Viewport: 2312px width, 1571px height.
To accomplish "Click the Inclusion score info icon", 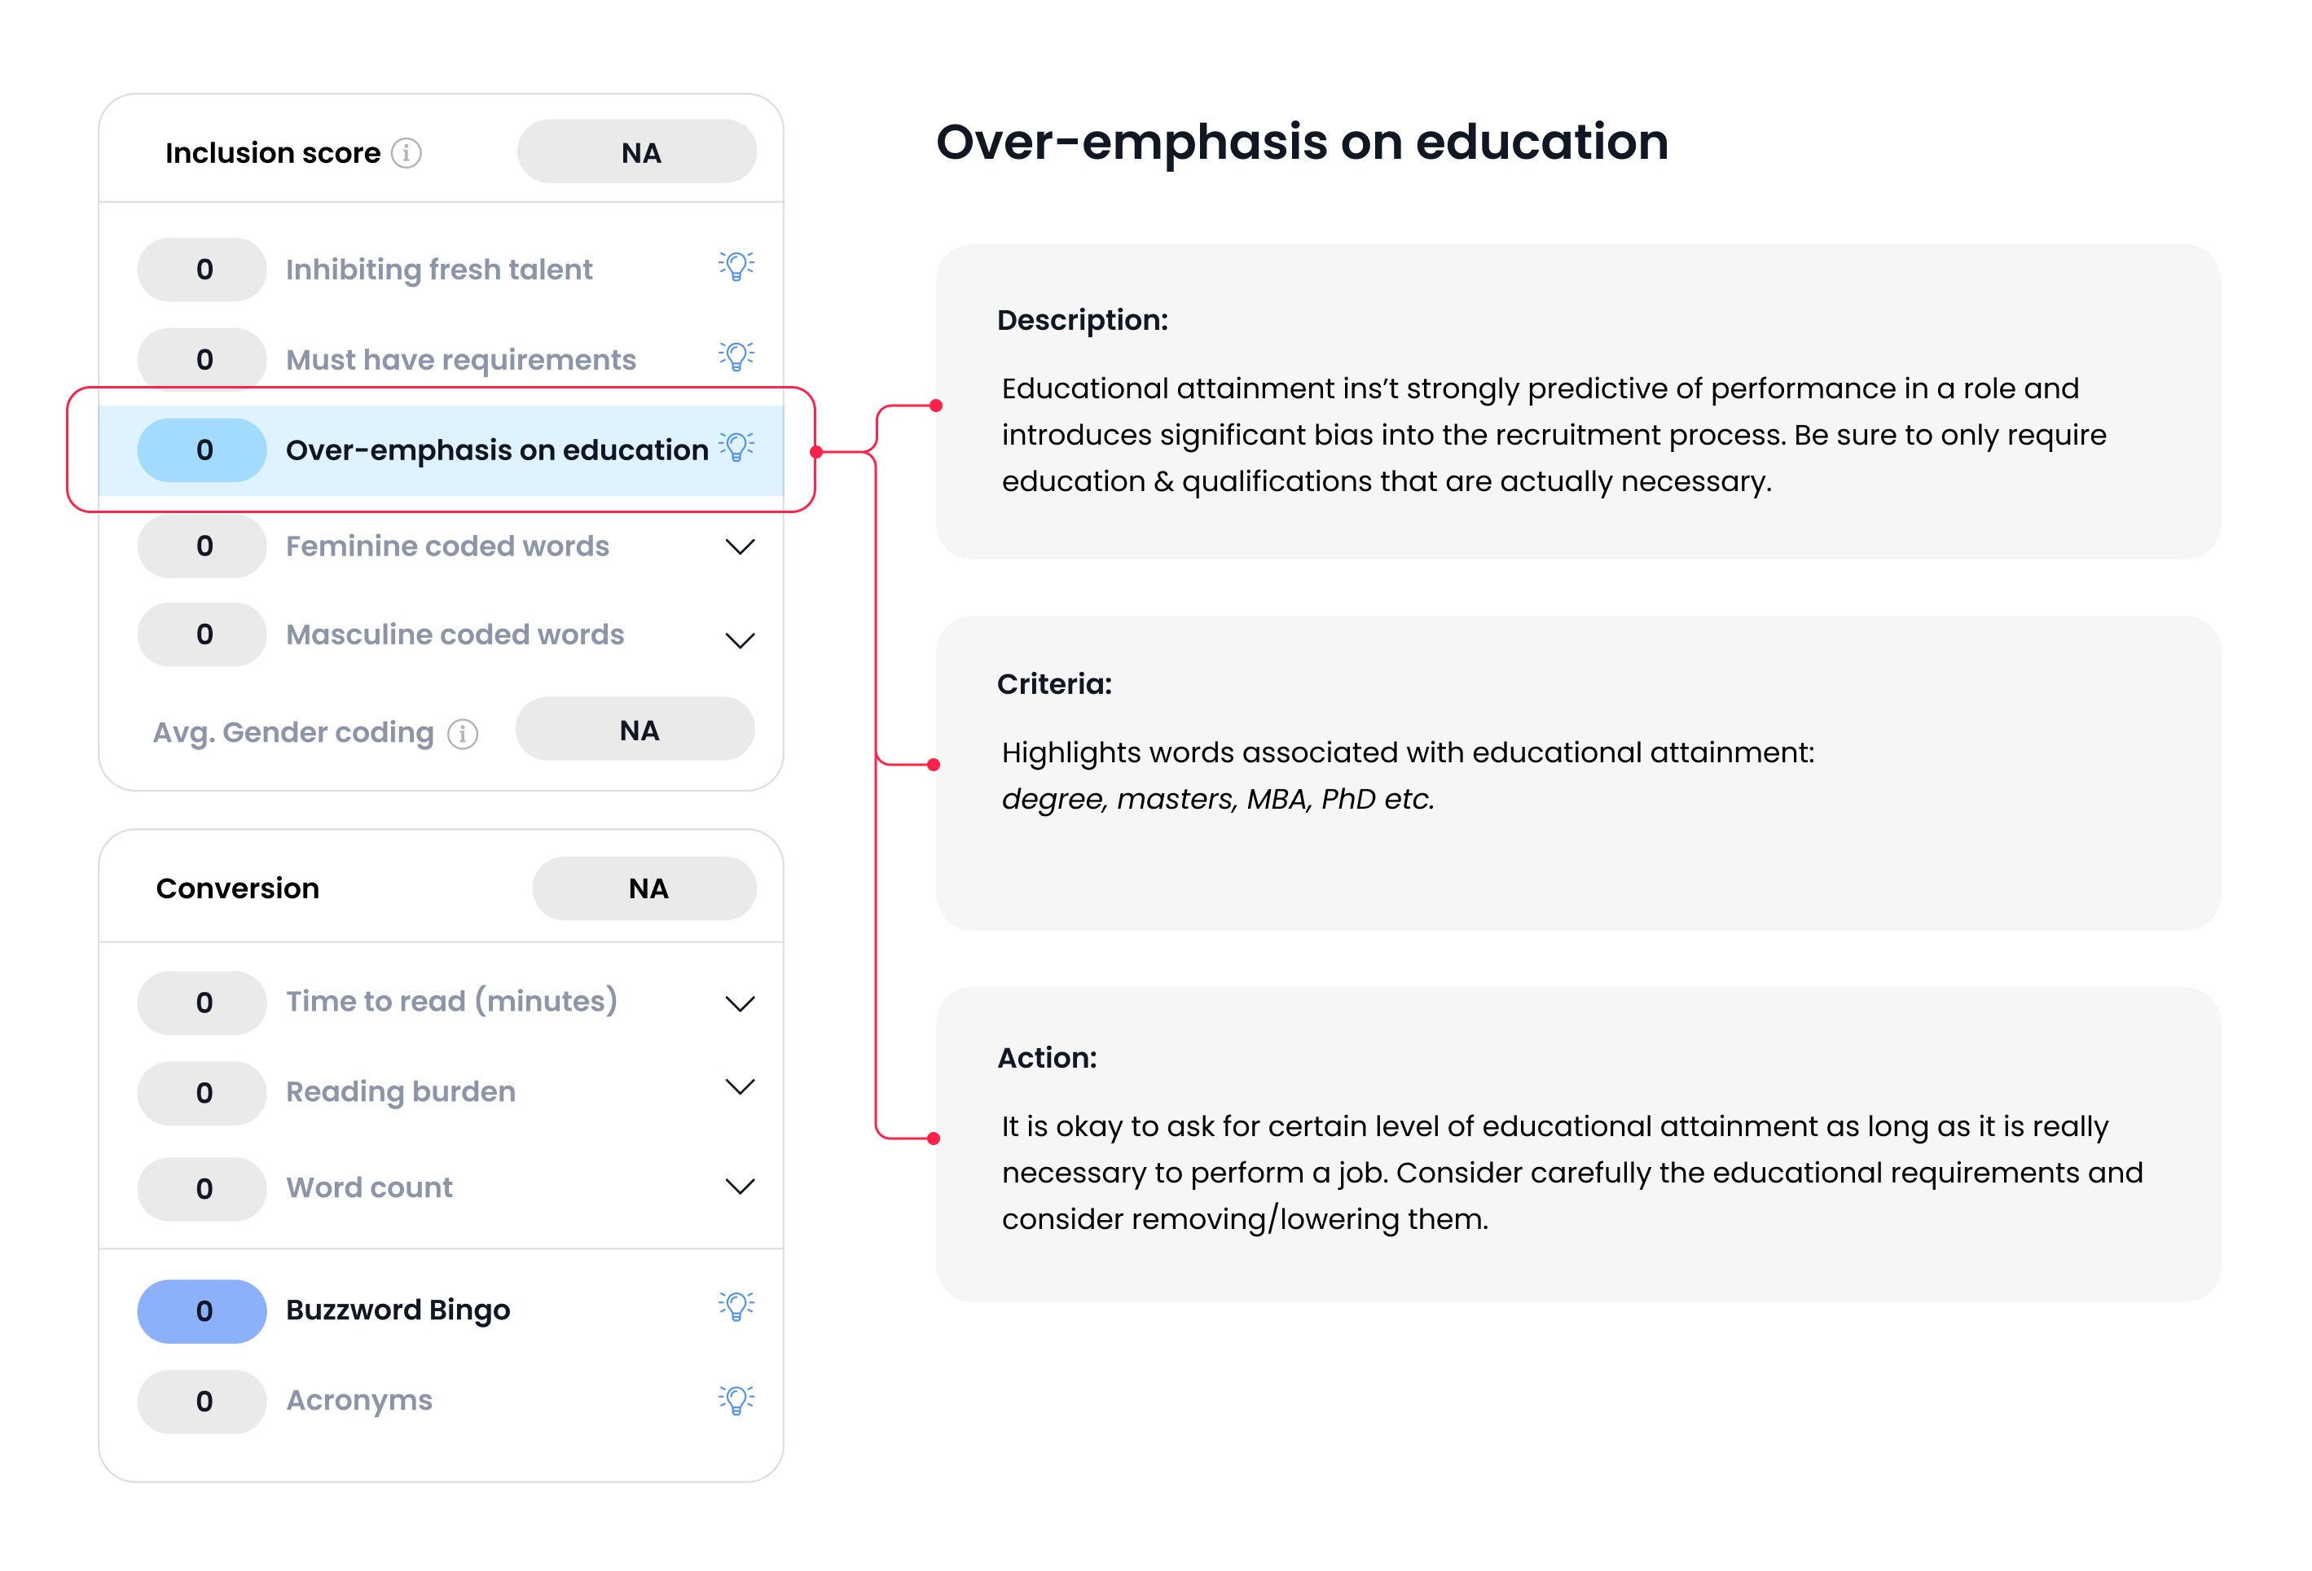I will point(406,153).
